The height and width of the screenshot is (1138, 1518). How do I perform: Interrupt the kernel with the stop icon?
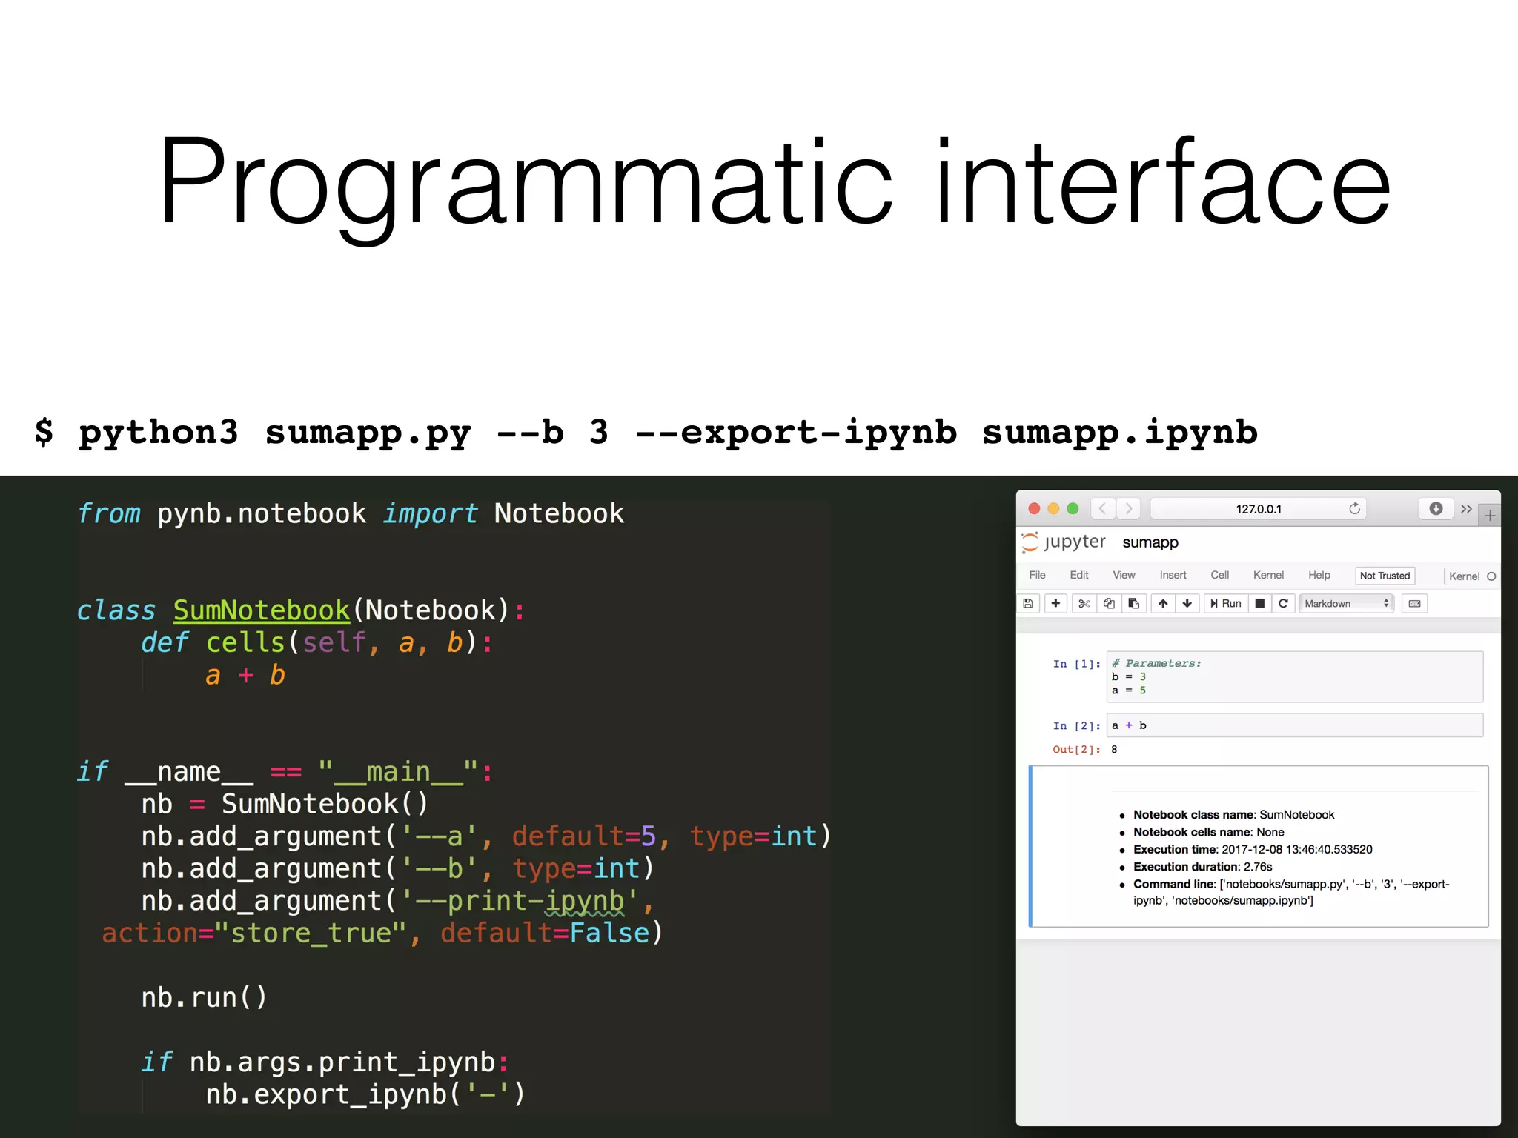pyautogui.click(x=1259, y=603)
